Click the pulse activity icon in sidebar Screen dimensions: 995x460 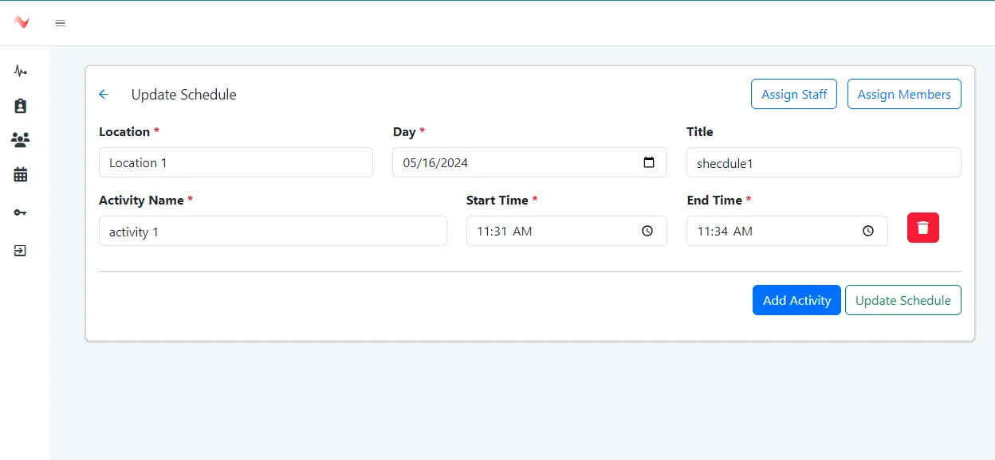[21, 72]
